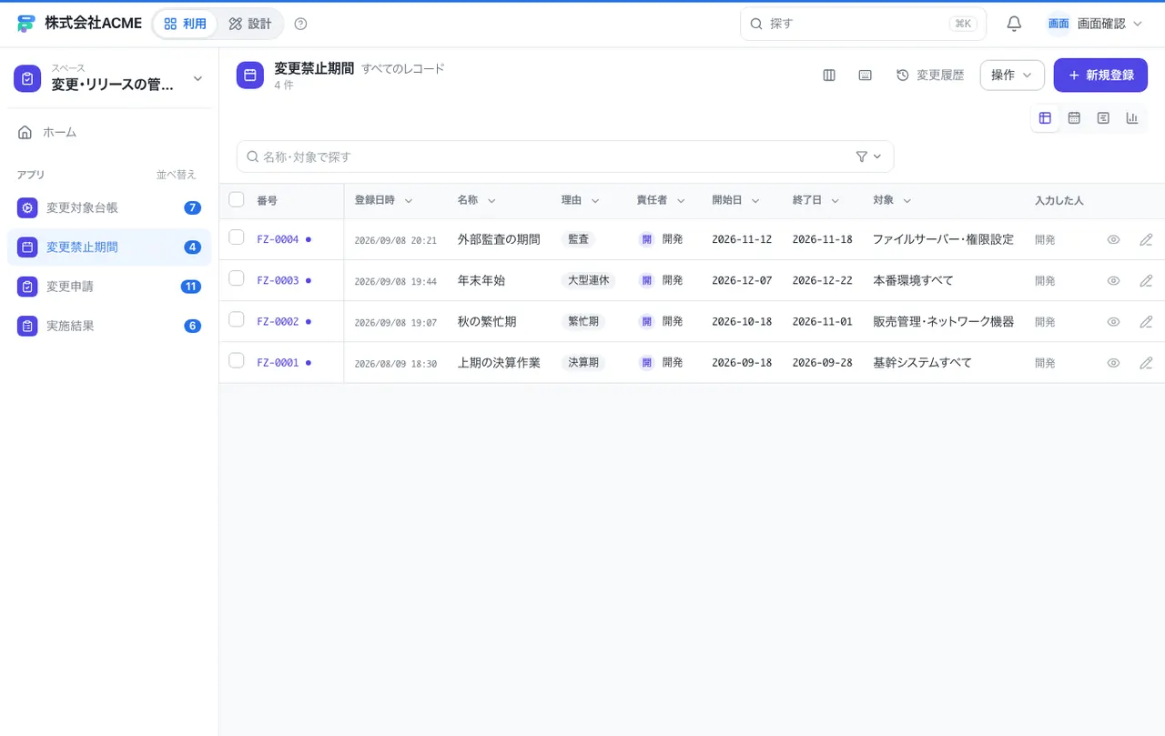Image resolution: width=1165 pixels, height=736 pixels.
Task: Click the global 探す search field
Action: 863,24
